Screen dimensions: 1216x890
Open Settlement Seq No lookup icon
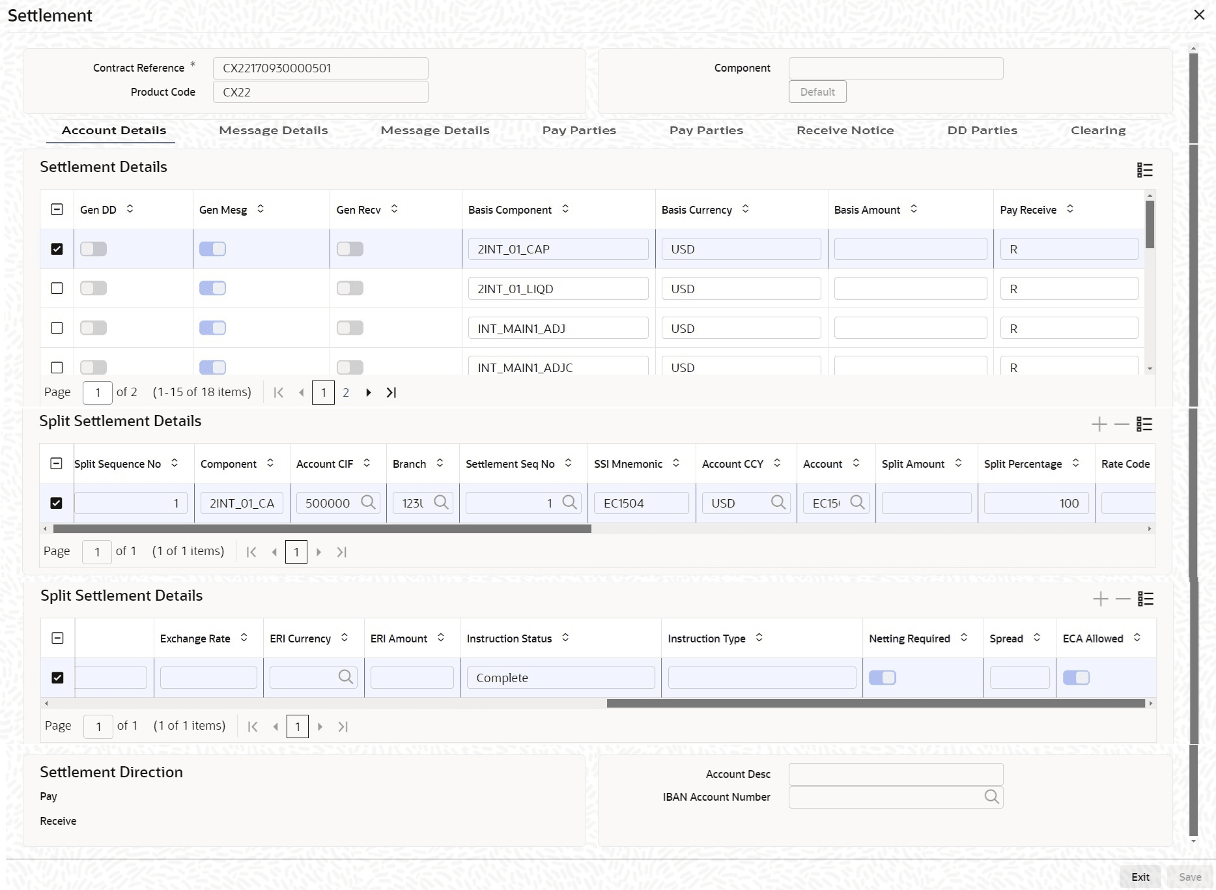coord(569,502)
